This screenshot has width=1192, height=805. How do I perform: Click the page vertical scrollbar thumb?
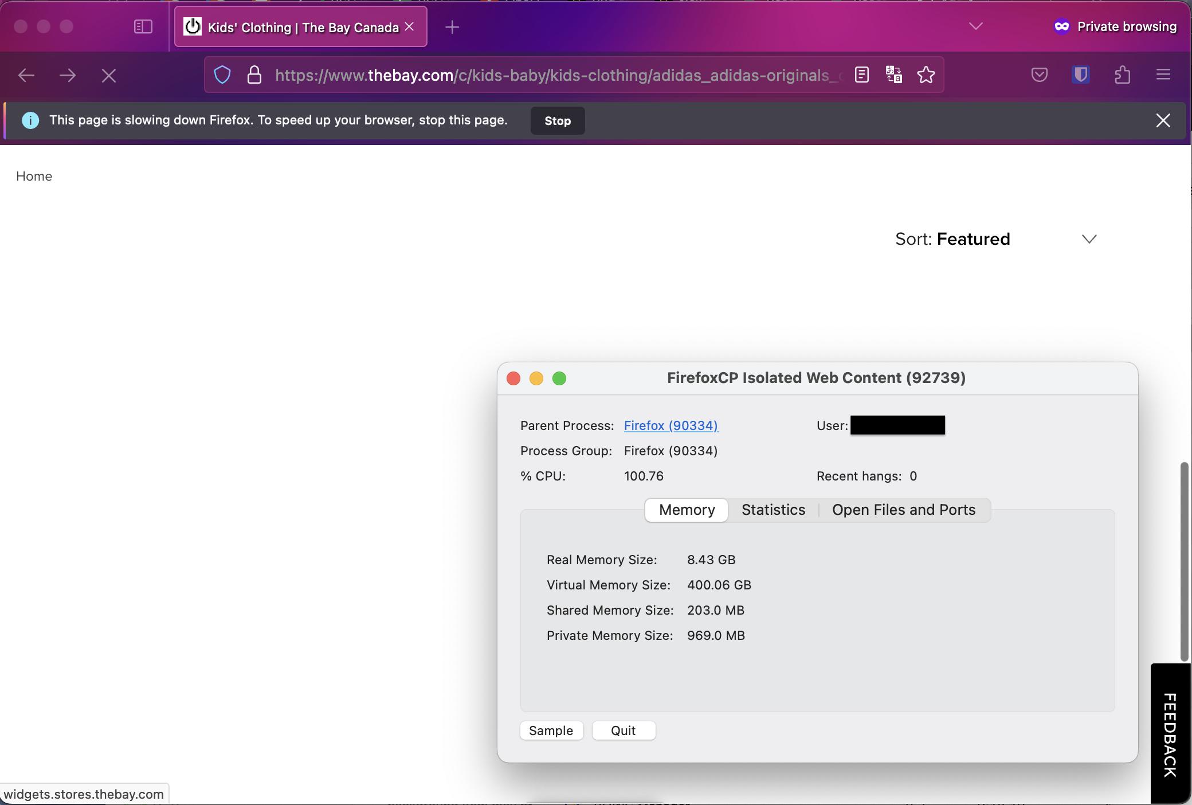click(1185, 562)
